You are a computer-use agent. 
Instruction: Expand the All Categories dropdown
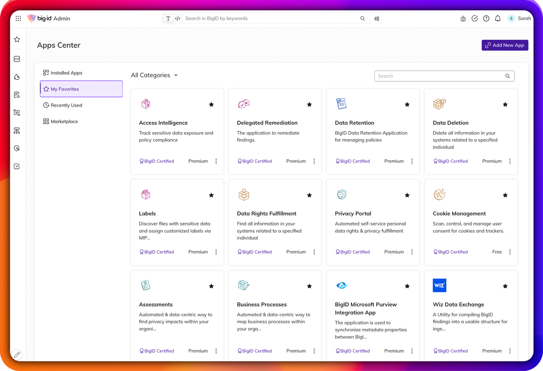(x=154, y=75)
